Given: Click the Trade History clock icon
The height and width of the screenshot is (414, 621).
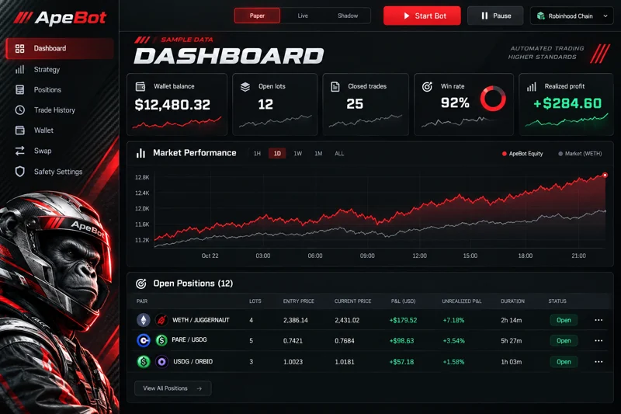Looking at the screenshot, I should [x=20, y=110].
